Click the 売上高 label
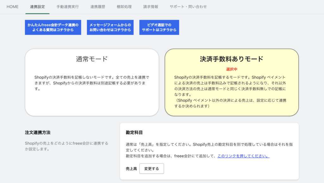 coord(131,168)
